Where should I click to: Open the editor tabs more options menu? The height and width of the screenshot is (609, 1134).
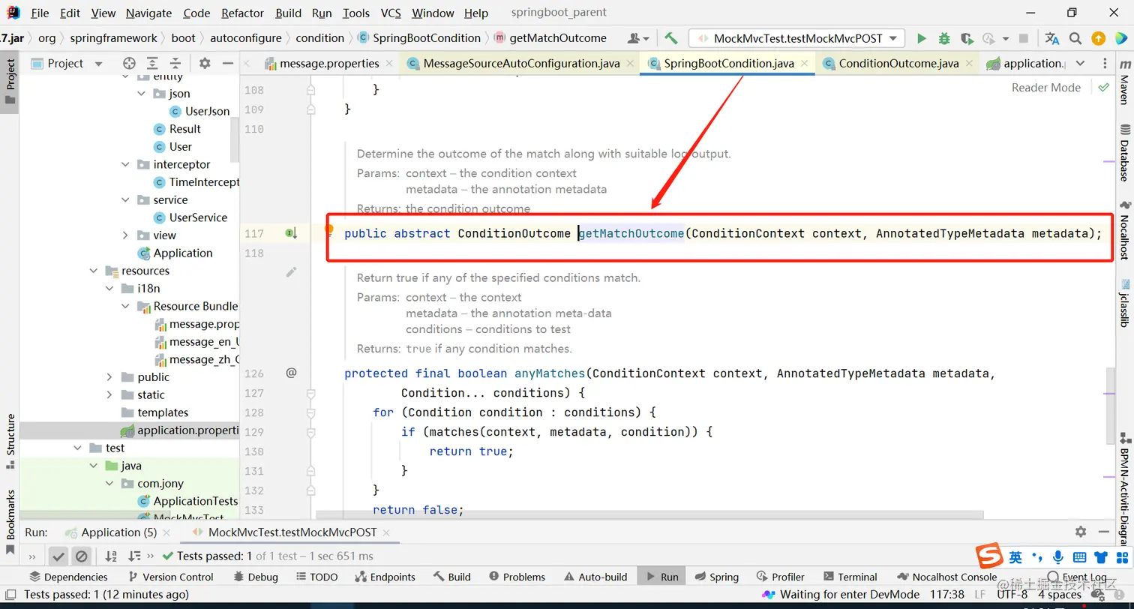[x=1105, y=64]
